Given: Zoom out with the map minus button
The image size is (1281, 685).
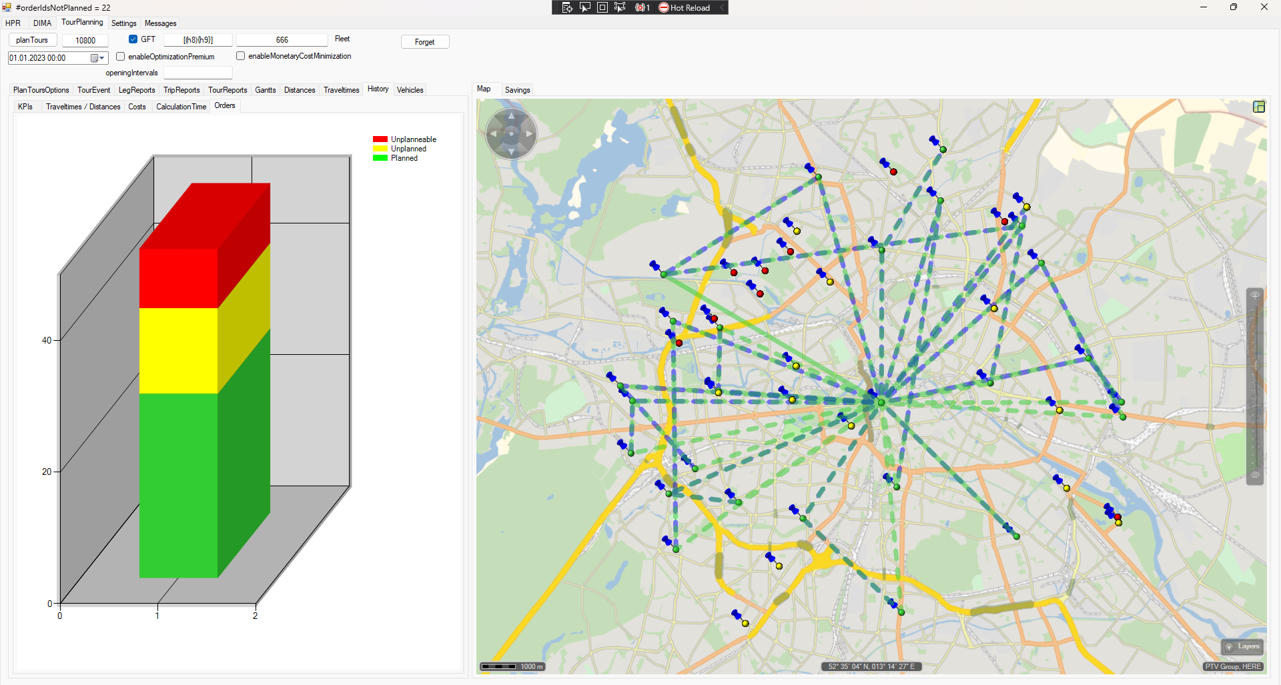Looking at the screenshot, I should click(x=1254, y=476).
